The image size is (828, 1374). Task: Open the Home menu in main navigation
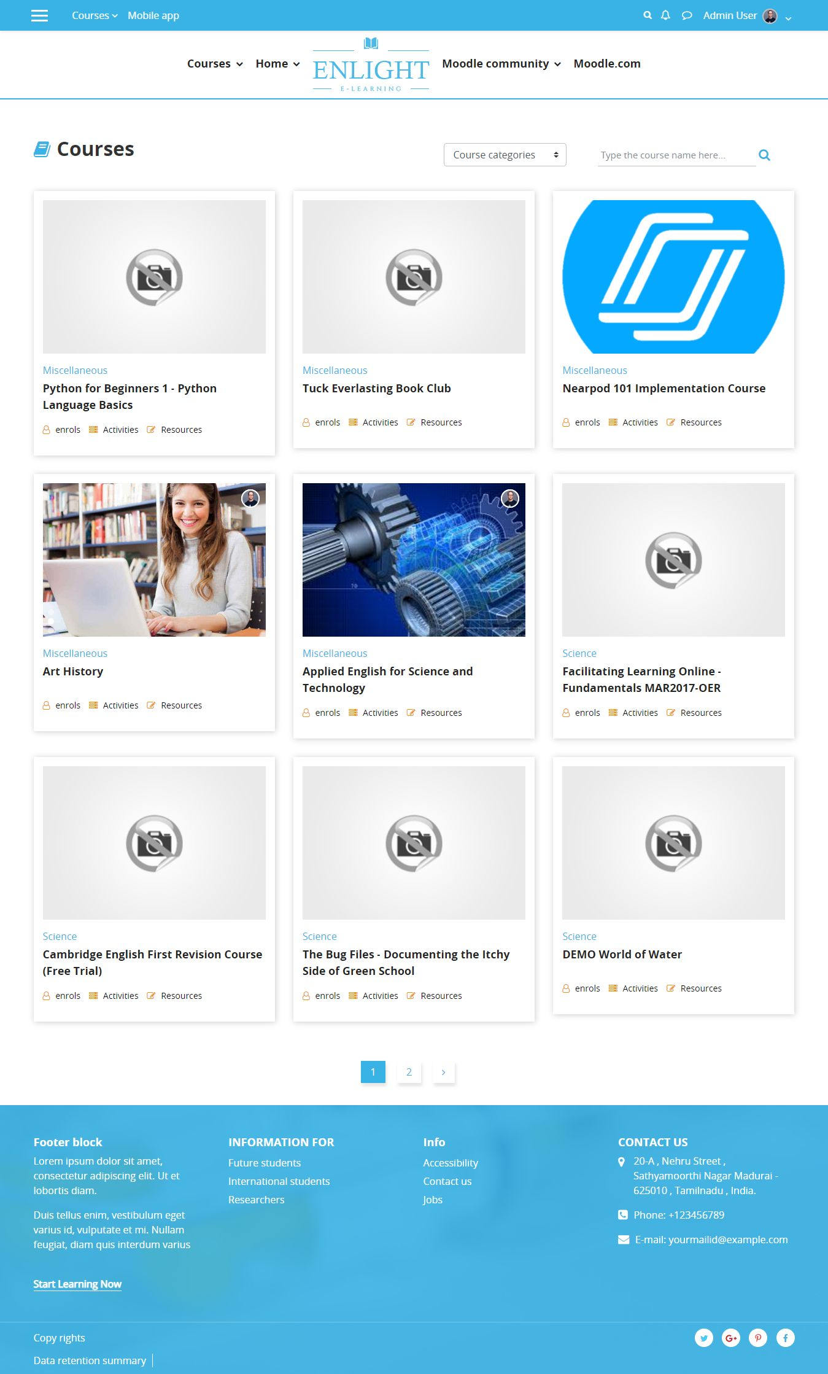tap(277, 64)
